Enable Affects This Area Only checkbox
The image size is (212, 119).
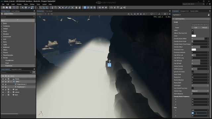[193, 33]
